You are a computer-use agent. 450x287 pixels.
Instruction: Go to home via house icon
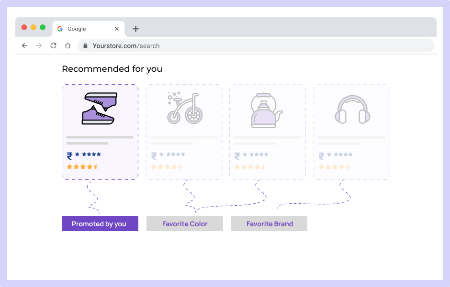tap(67, 45)
